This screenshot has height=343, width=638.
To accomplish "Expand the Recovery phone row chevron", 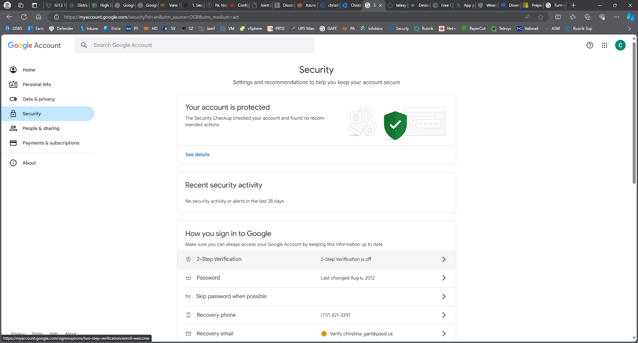I will pos(444,315).
